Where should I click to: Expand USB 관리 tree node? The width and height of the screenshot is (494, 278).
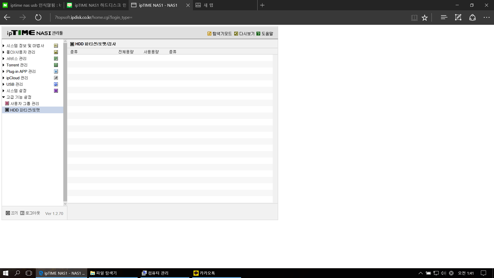coord(3,84)
